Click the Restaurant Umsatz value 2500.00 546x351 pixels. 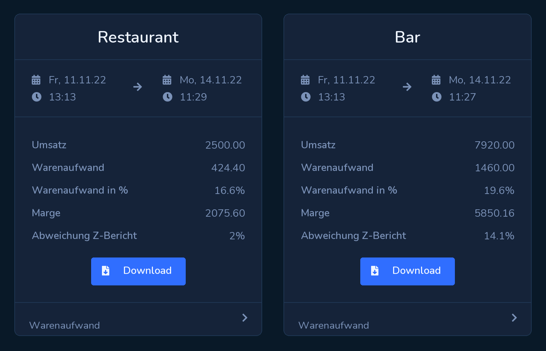(x=225, y=145)
